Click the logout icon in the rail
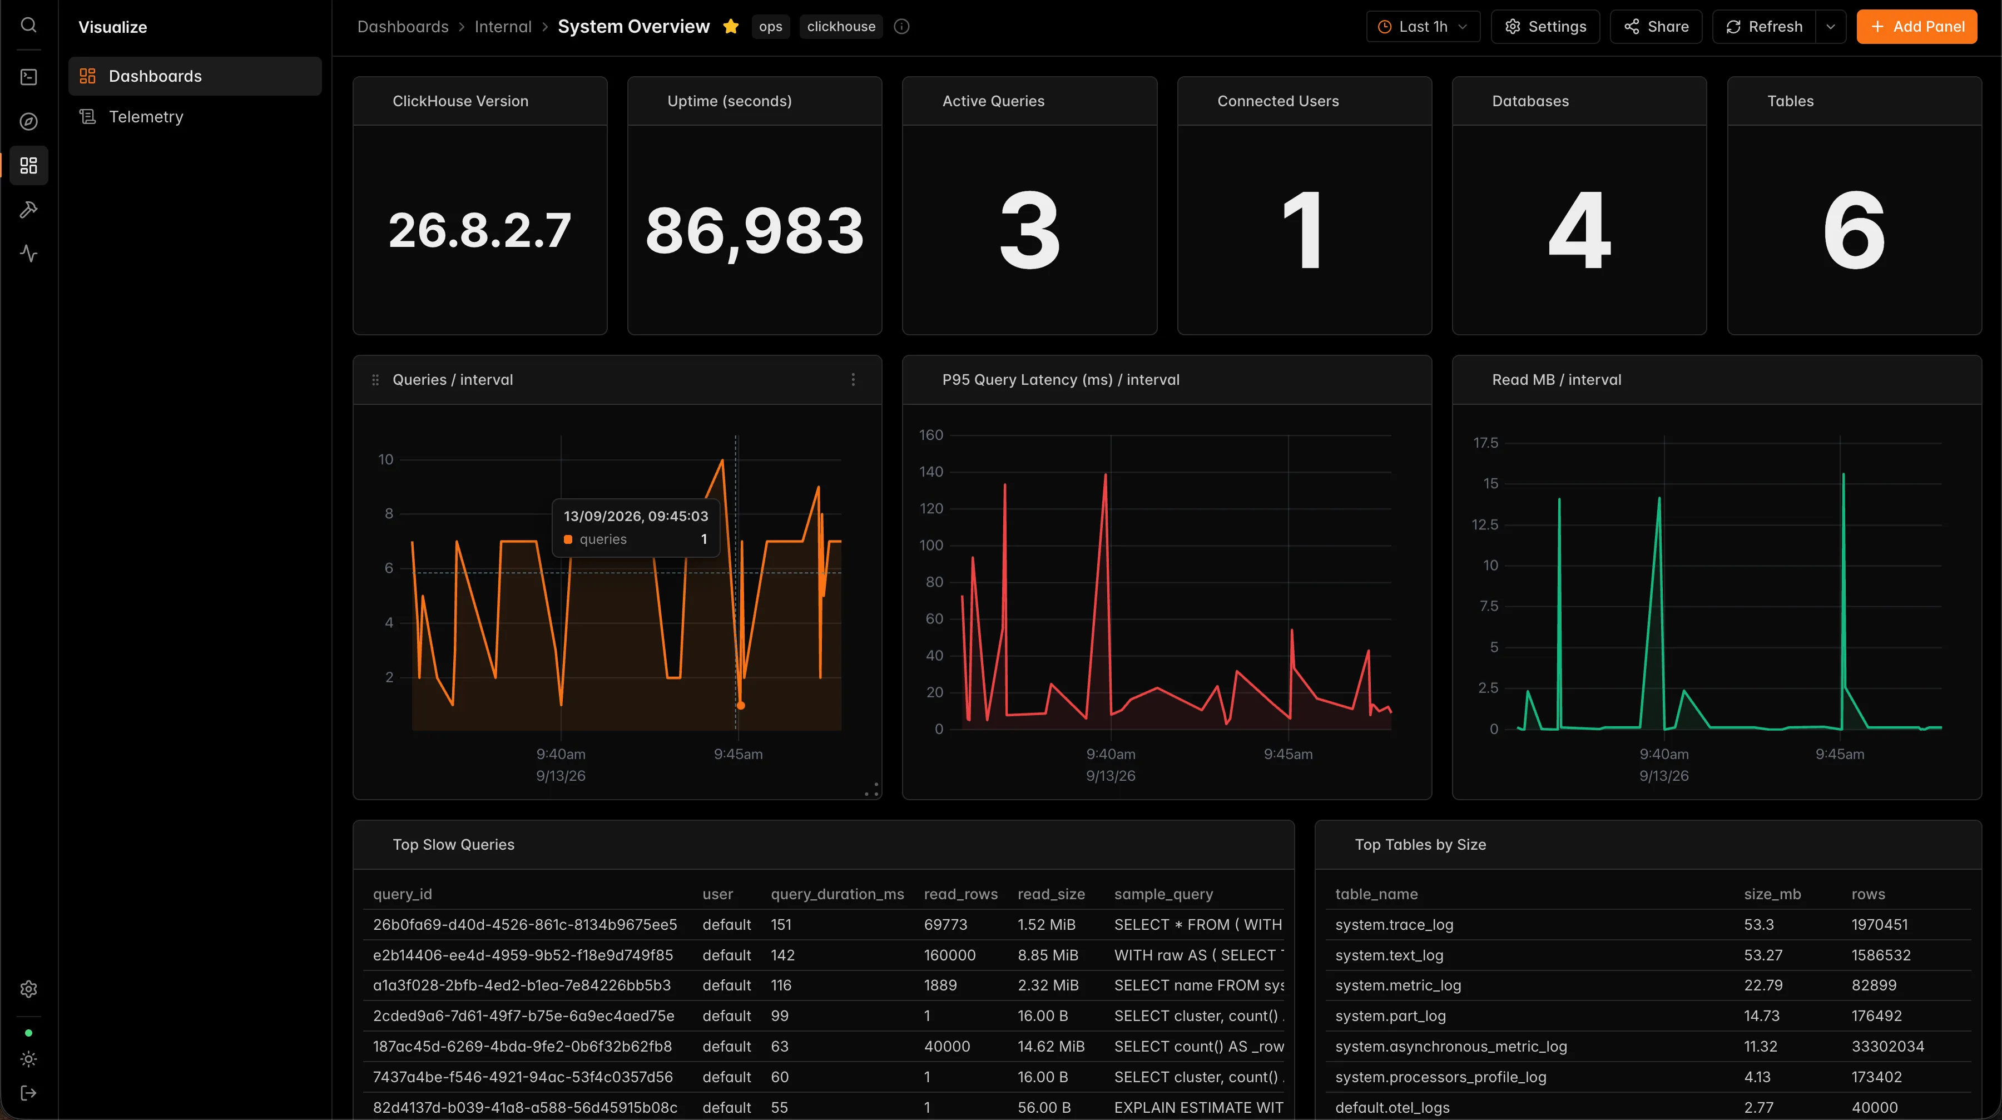The image size is (2002, 1120). pos(29,1093)
